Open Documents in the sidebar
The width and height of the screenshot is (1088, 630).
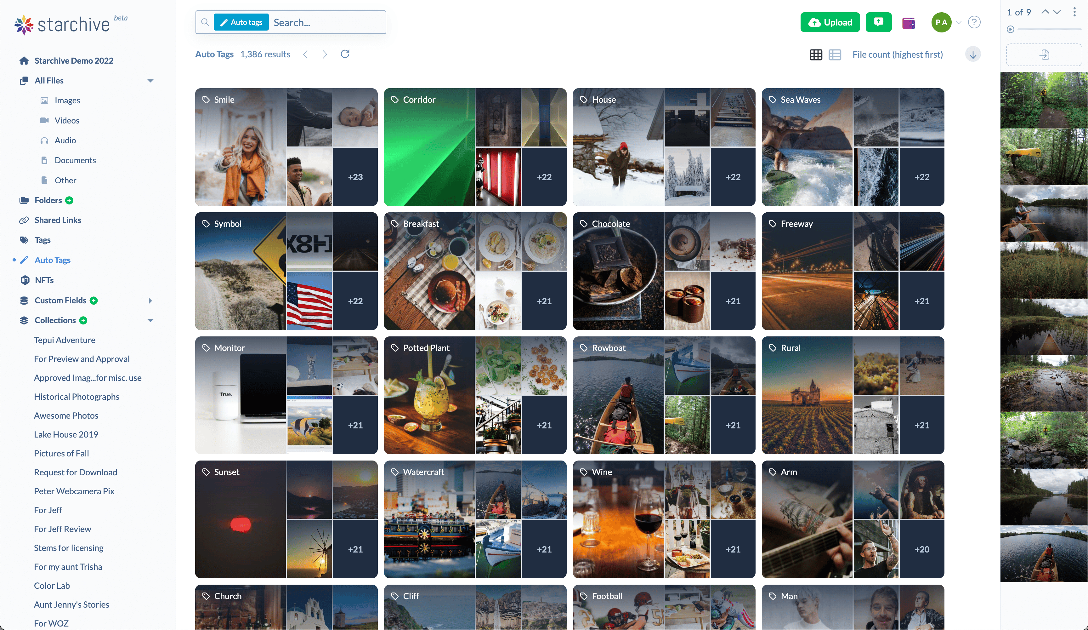click(x=75, y=160)
